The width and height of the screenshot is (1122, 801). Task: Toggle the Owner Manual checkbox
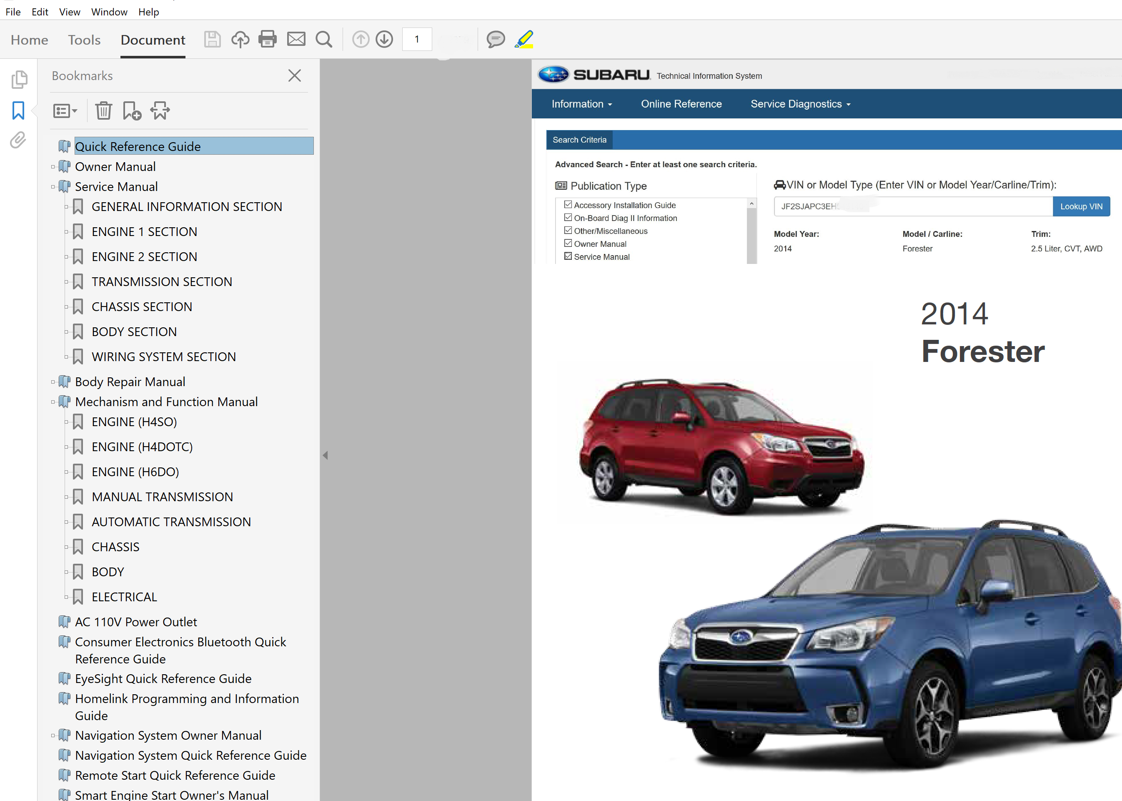(x=568, y=243)
